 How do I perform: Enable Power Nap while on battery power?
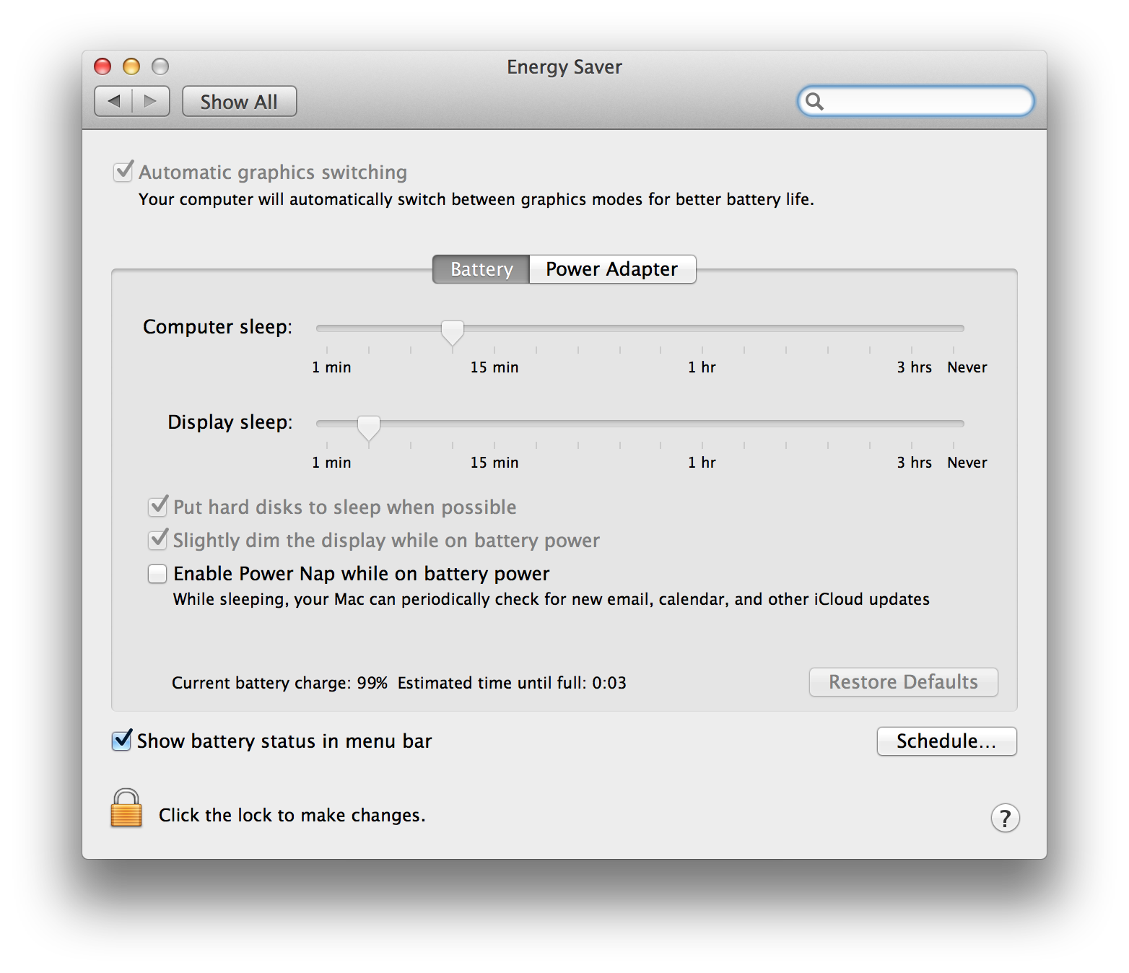click(157, 574)
